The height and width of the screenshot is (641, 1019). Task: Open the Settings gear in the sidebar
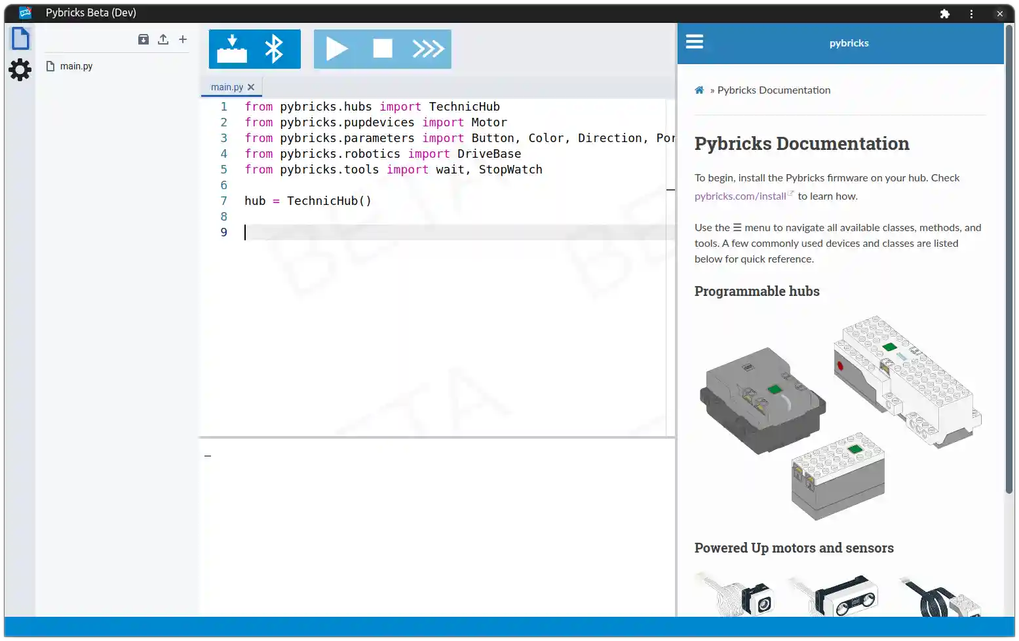[20, 70]
